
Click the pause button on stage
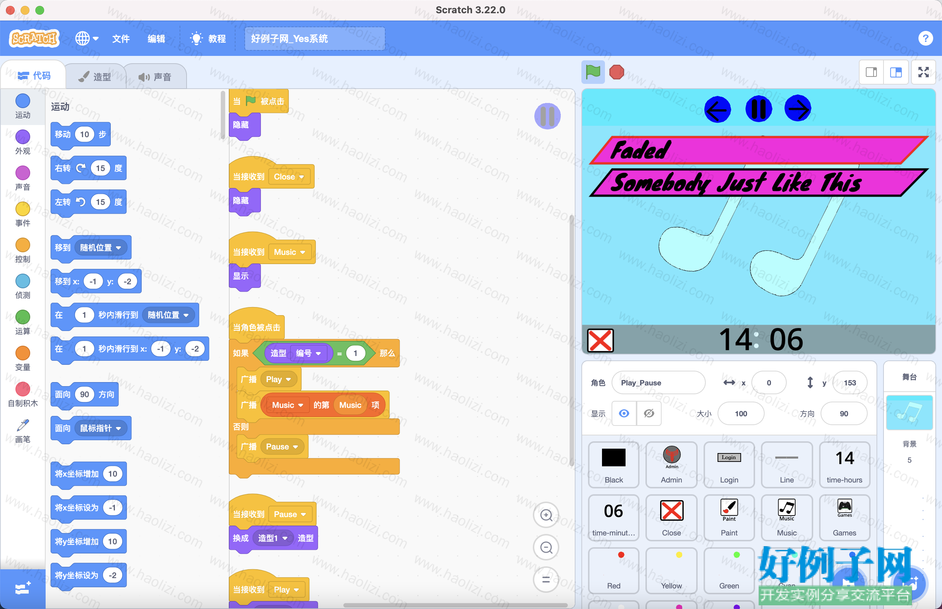pos(758,109)
